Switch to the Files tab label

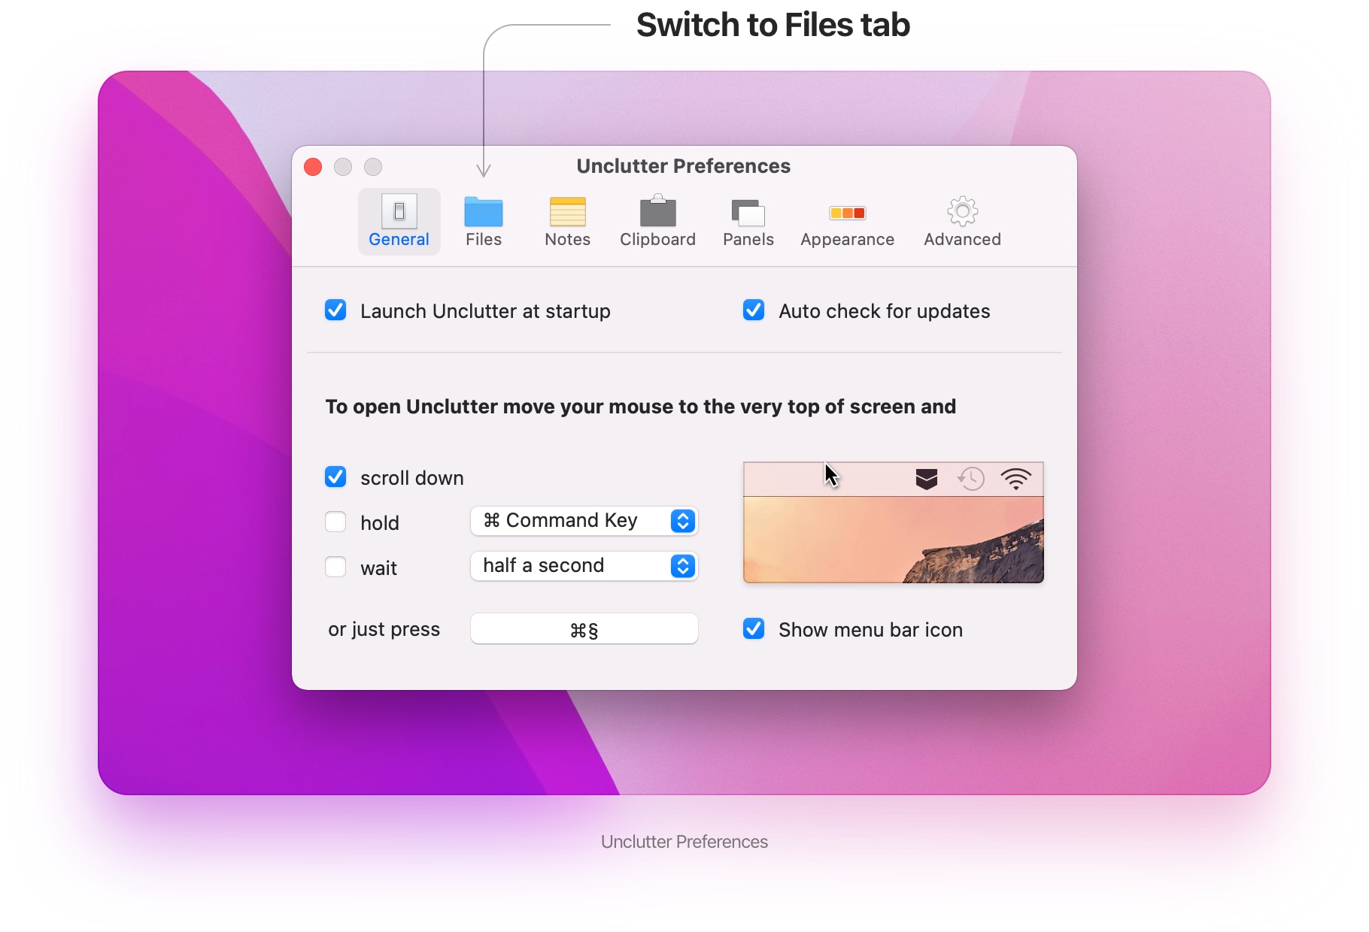483,239
